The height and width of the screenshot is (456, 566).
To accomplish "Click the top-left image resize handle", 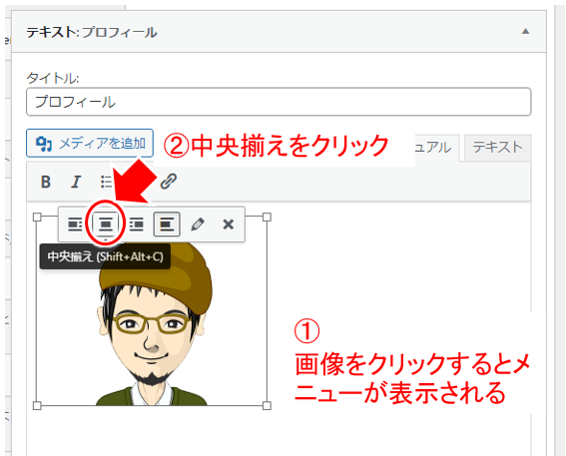I will 37,217.
